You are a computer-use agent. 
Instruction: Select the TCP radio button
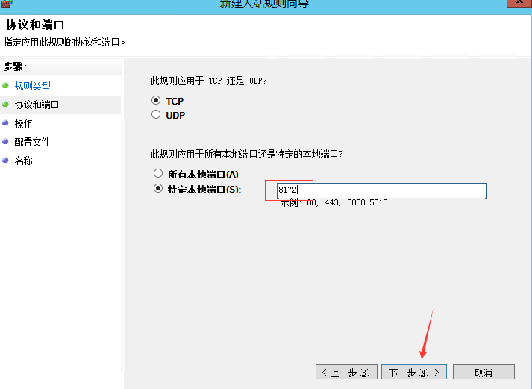[156, 101]
